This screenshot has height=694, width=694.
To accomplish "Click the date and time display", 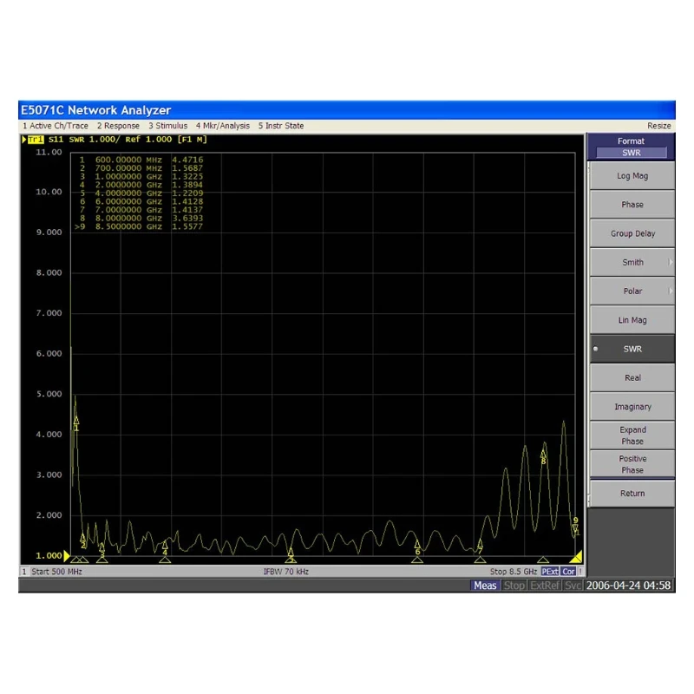I will point(628,586).
